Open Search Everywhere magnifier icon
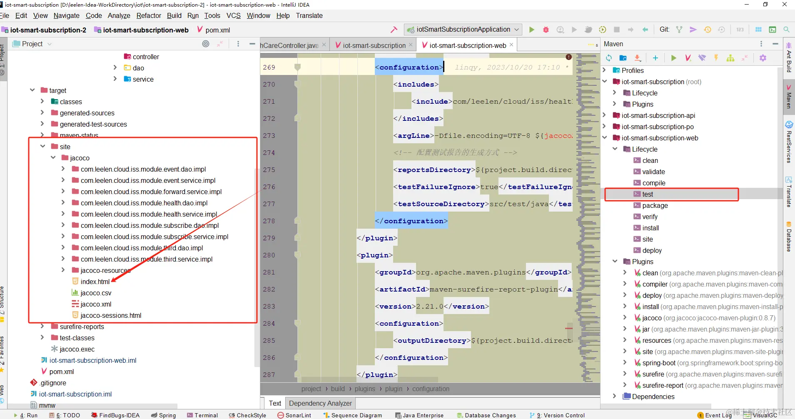The height and width of the screenshot is (419, 795). (x=786, y=30)
